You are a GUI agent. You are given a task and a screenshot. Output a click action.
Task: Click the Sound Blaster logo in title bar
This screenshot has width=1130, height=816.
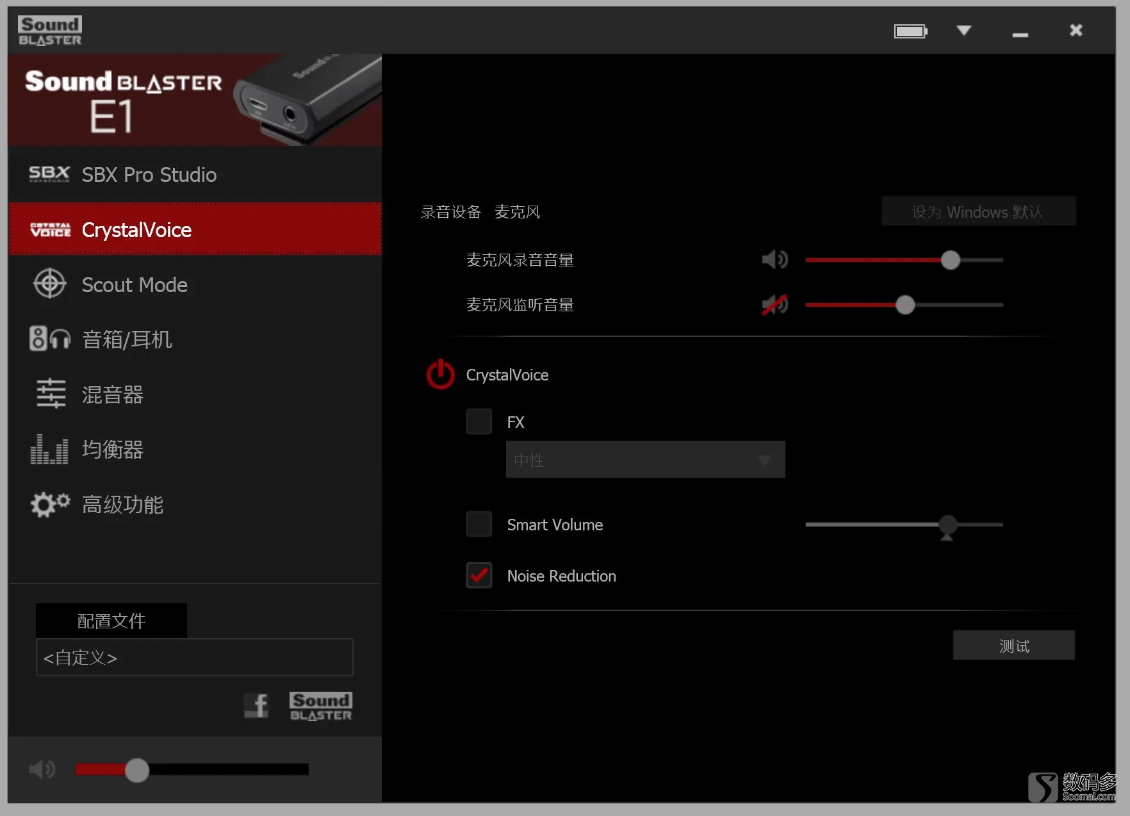tap(50, 31)
